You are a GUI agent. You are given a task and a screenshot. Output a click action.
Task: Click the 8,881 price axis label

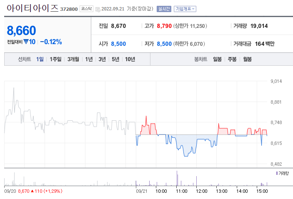pos(276,102)
